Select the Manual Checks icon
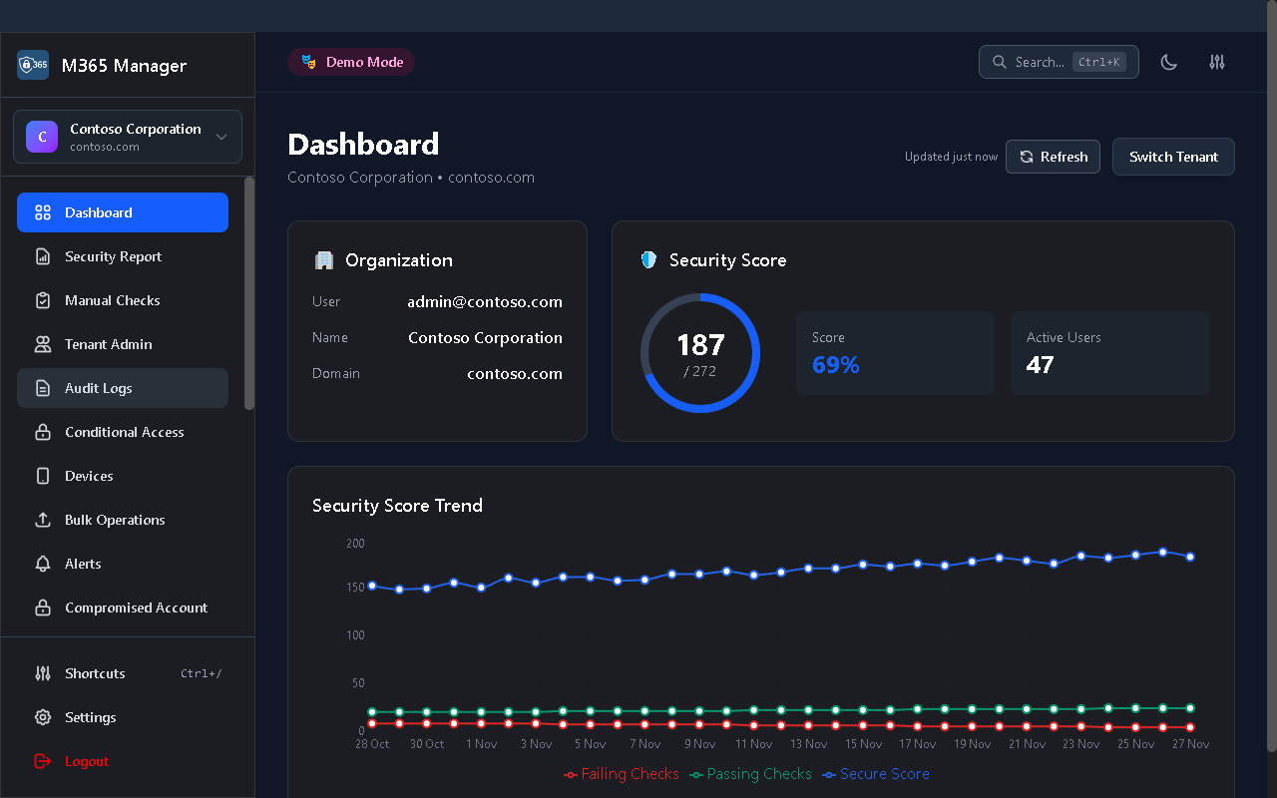Viewport: 1277px width, 798px height. [x=41, y=300]
